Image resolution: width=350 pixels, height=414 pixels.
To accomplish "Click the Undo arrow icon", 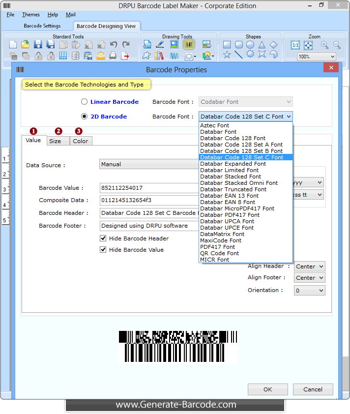I will coord(114,44).
